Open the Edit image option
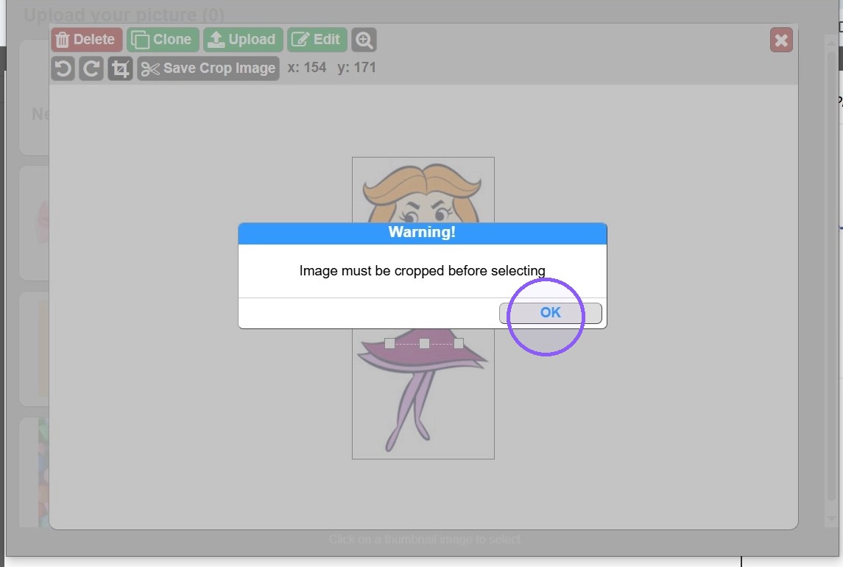This screenshot has width=843, height=567. click(317, 40)
